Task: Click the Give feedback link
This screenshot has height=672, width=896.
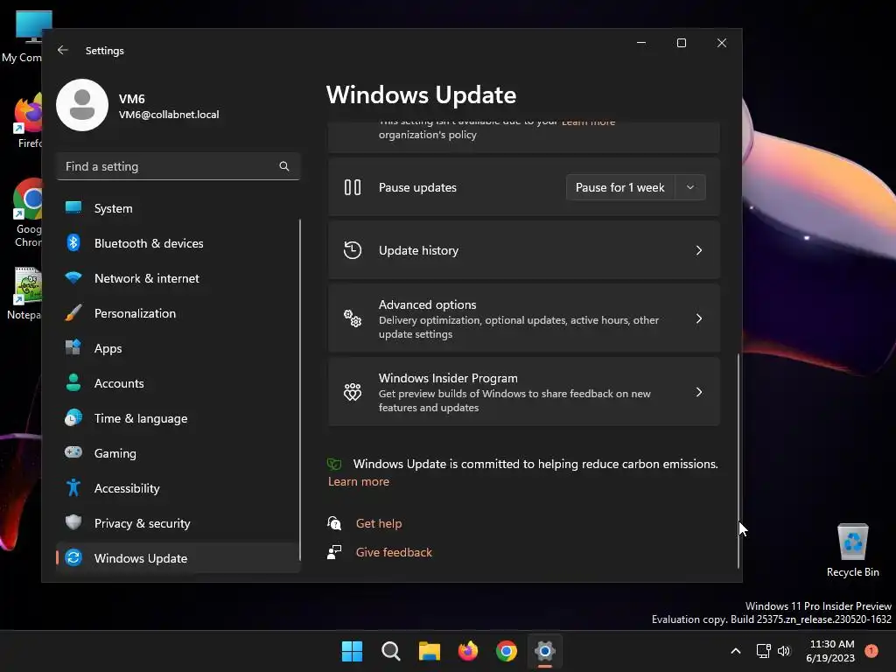Action: click(394, 552)
